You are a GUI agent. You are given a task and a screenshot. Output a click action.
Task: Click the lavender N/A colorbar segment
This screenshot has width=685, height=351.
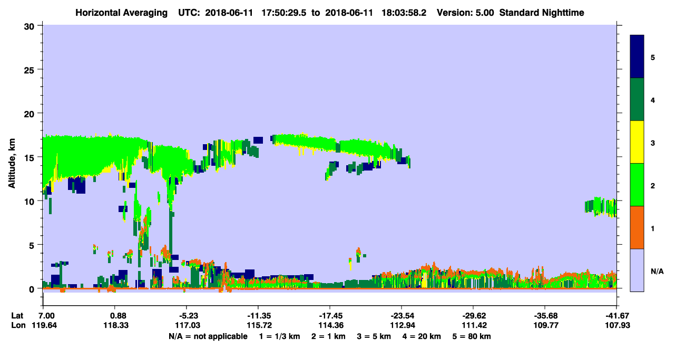pos(637,270)
